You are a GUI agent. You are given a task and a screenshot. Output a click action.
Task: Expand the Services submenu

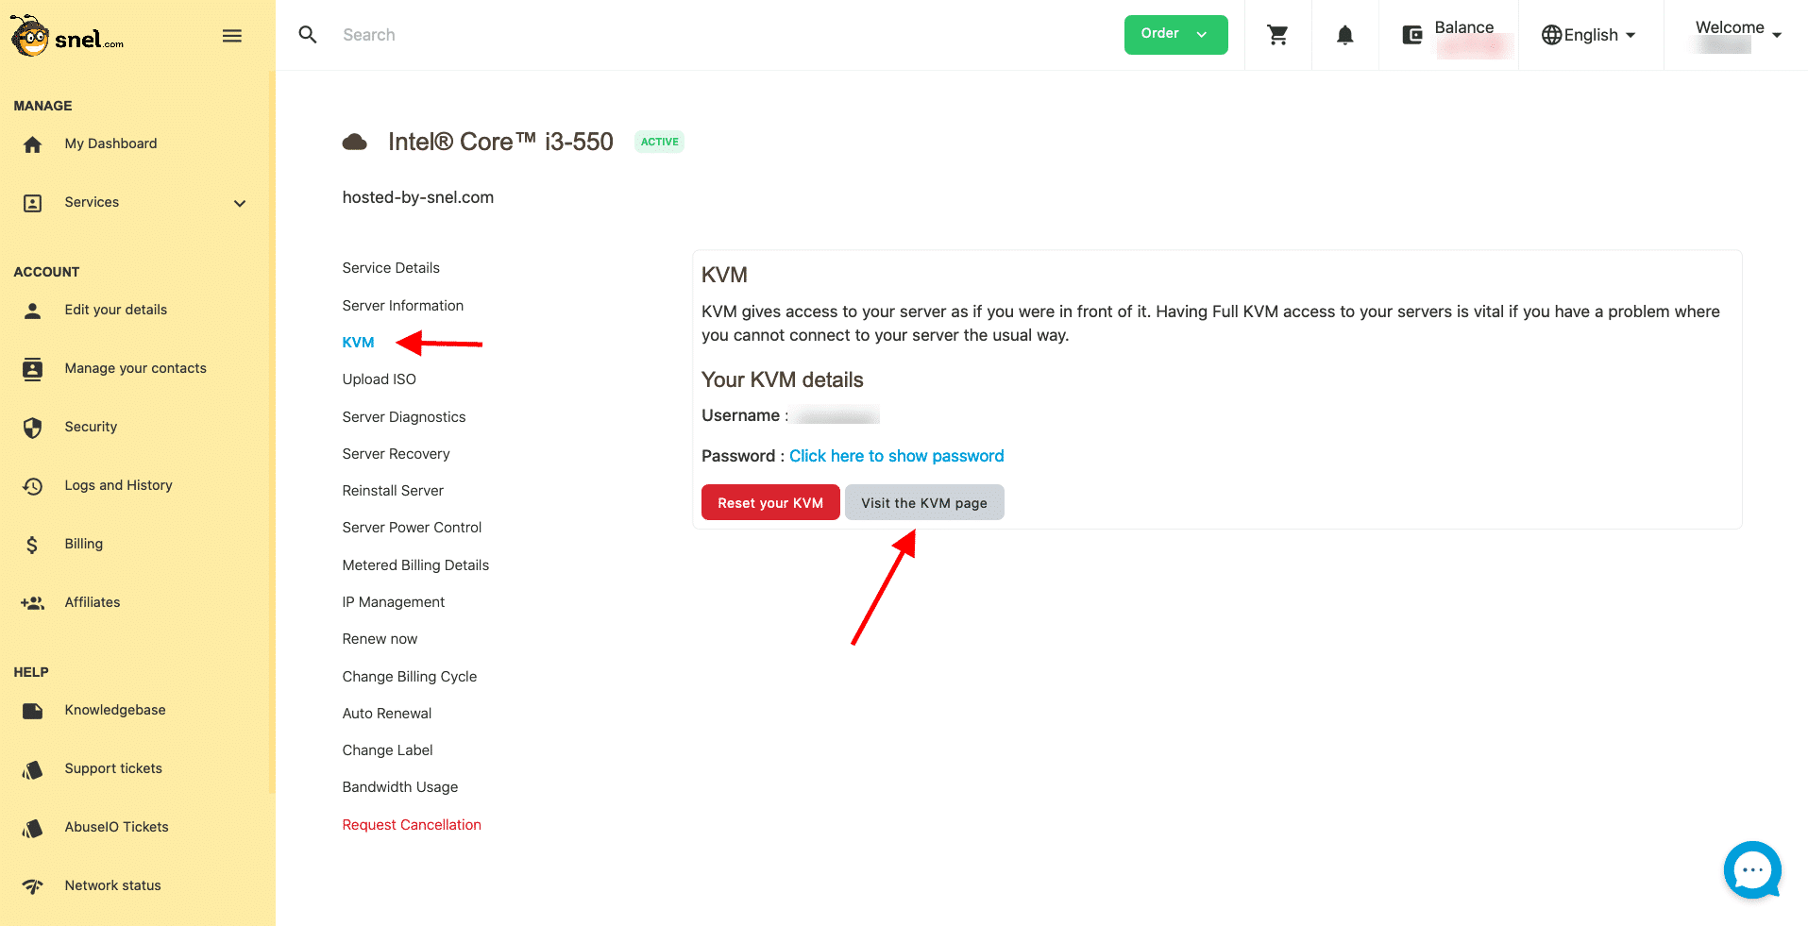(240, 203)
